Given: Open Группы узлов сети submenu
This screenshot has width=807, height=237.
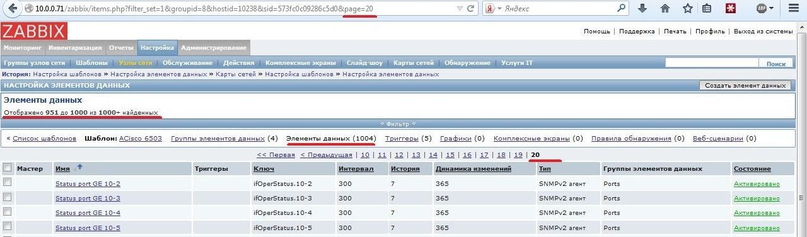Looking at the screenshot, I should pyautogui.click(x=35, y=63).
